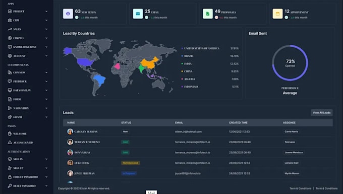Viewport: 343px width, 194px height.
Task: Click the Appointment calendar icon
Action: tap(277, 14)
